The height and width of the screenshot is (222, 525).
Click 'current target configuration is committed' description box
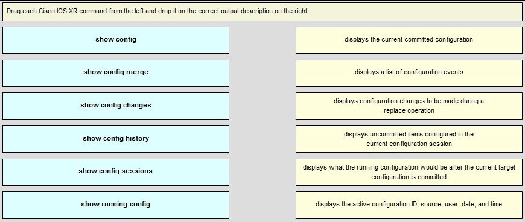pos(409,172)
